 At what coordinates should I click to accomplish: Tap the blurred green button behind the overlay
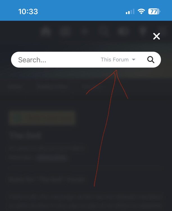tap(42, 118)
